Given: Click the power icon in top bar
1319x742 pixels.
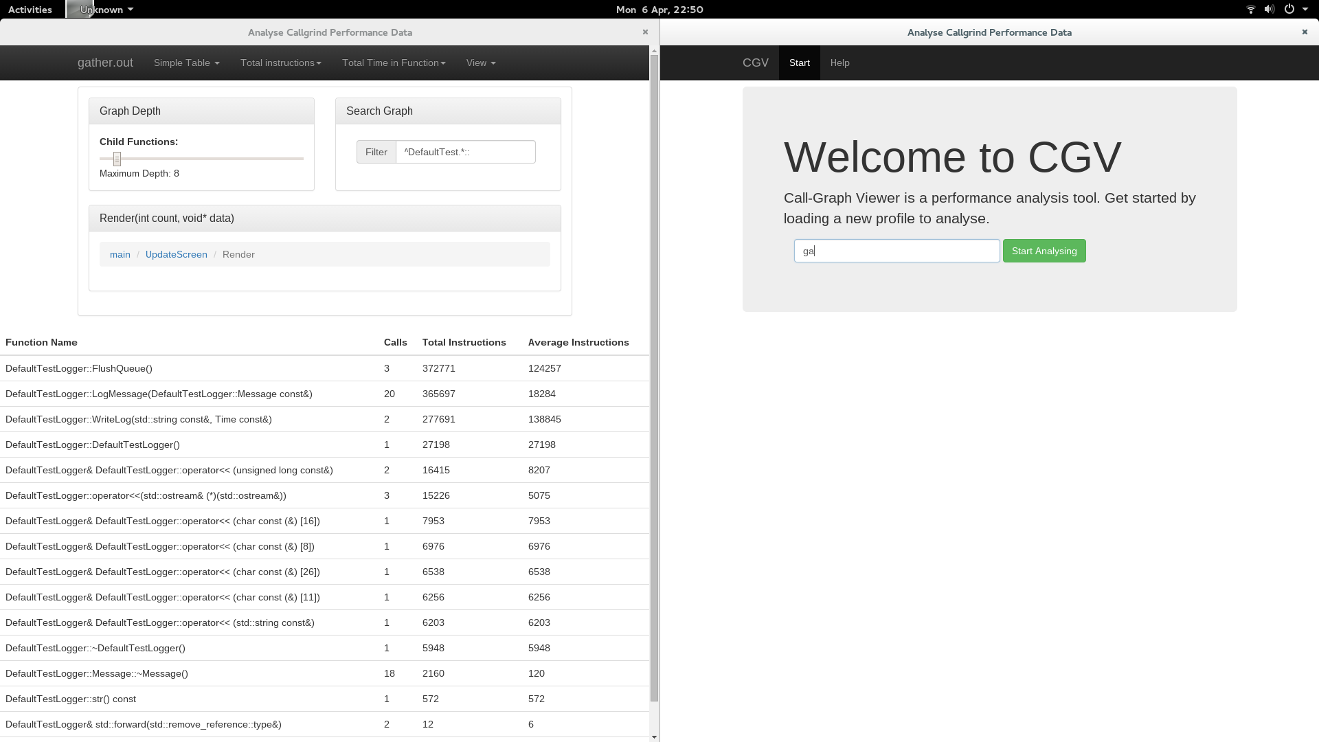Looking at the screenshot, I should coord(1289,10).
